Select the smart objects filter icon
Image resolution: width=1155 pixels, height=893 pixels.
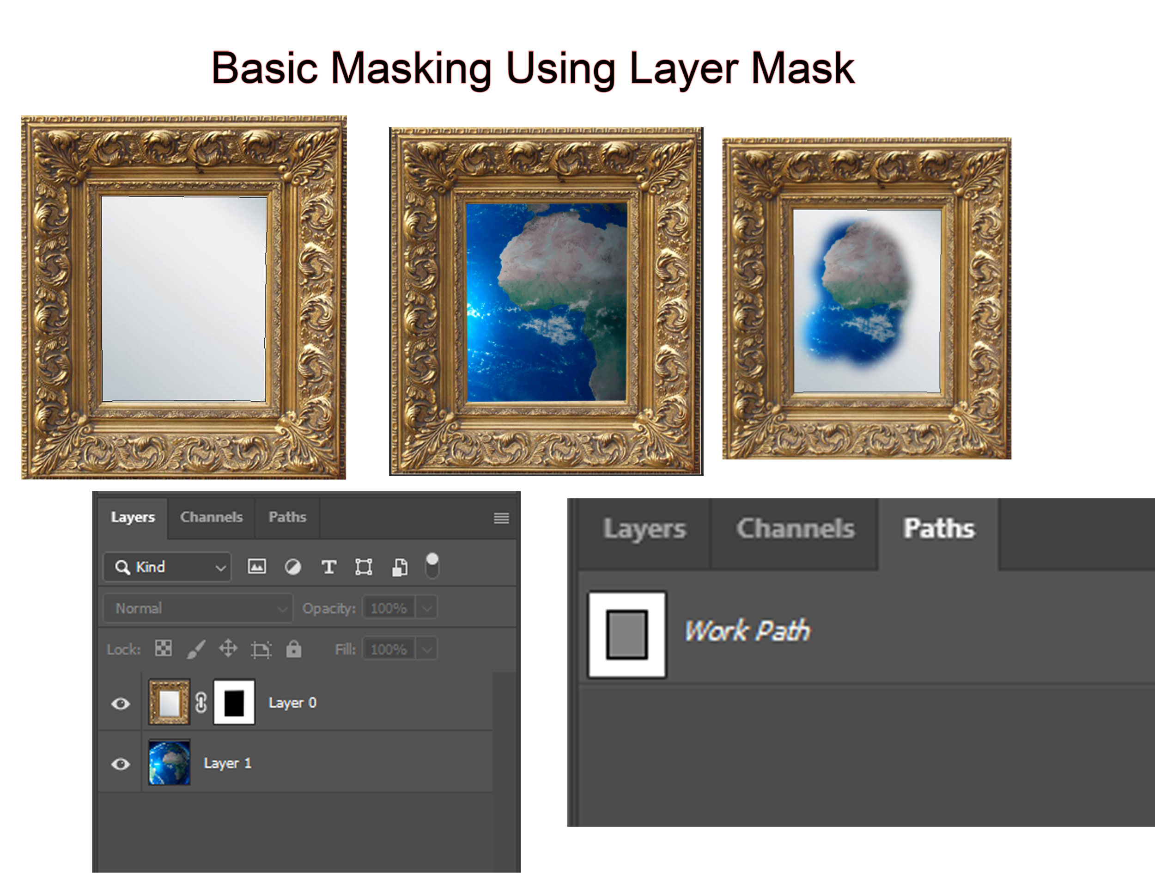[x=399, y=567]
